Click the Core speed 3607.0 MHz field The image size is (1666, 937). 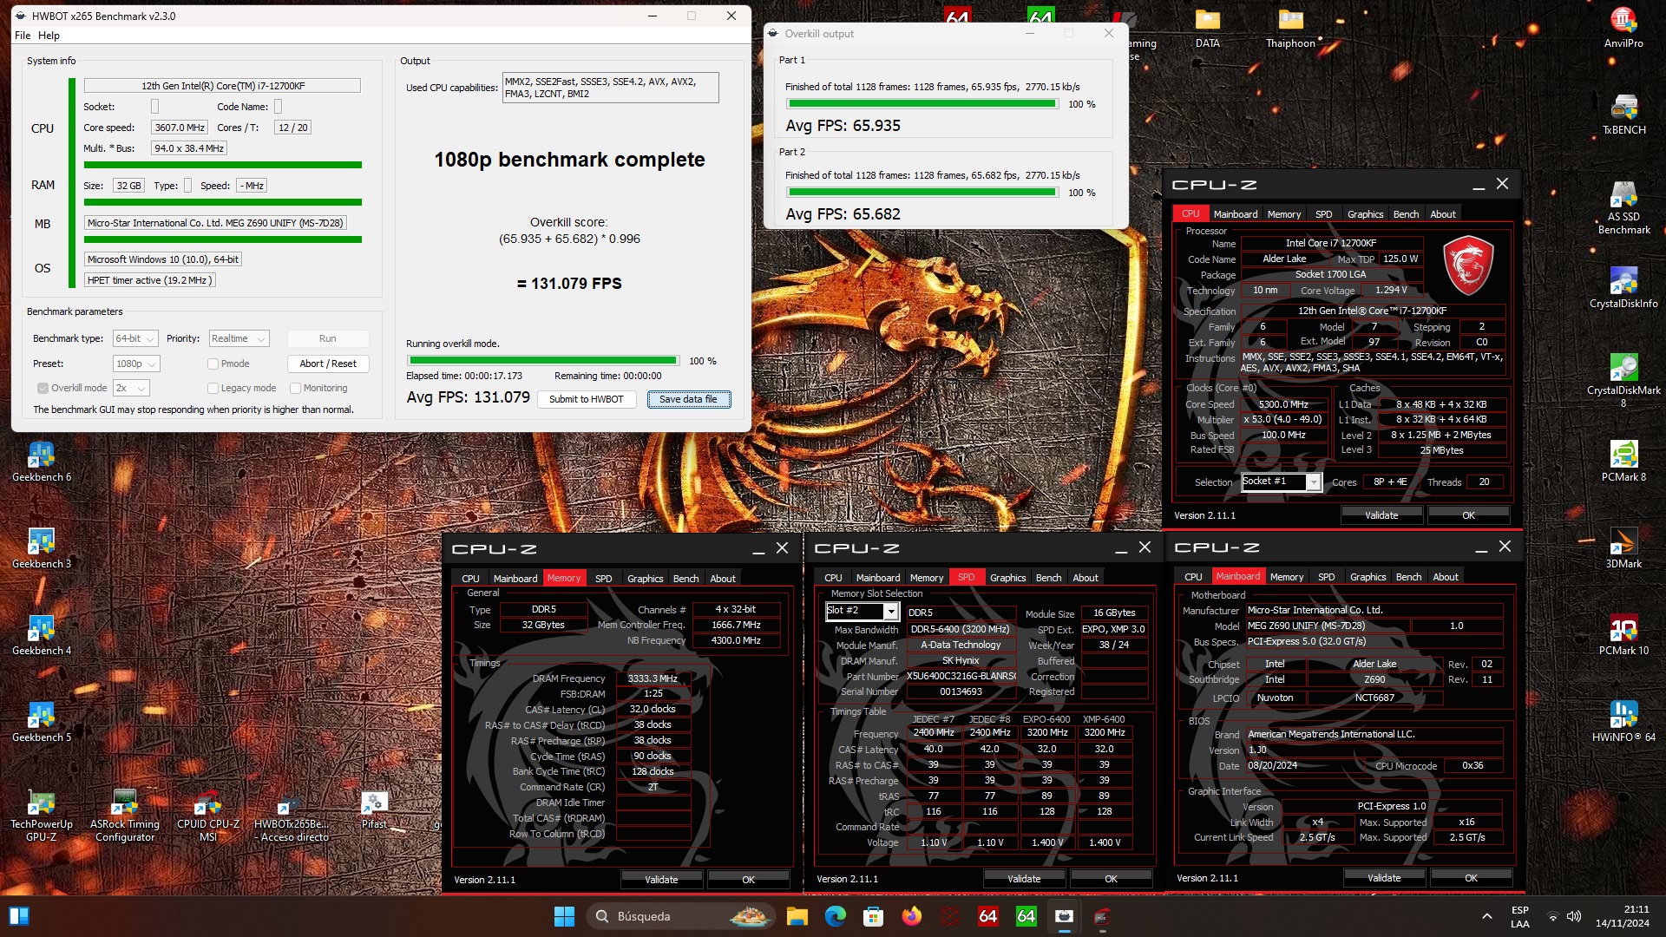coord(180,128)
